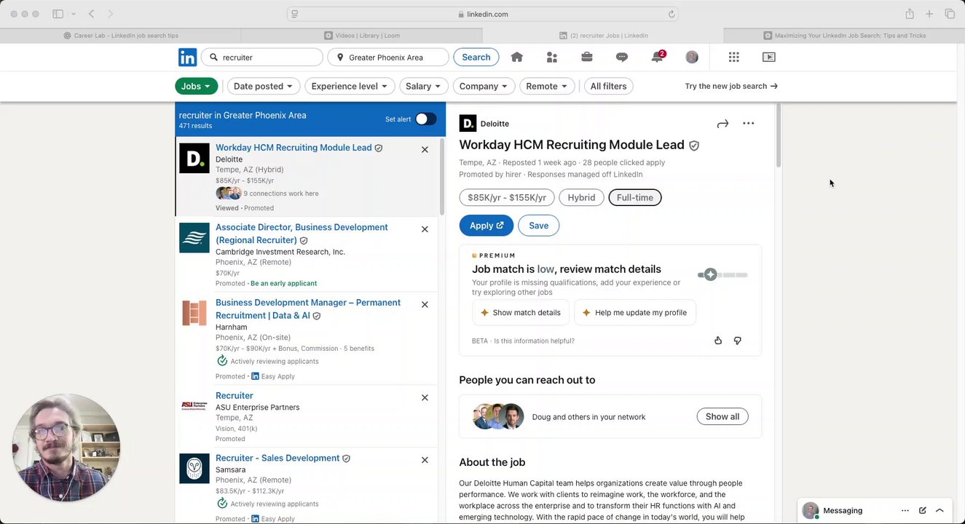
Task: Focus the Greater Phoenix Area location field
Action: [x=388, y=57]
